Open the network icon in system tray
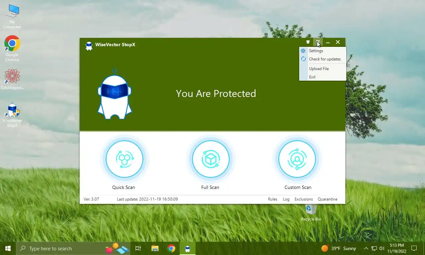The width and height of the screenshot is (425, 255). [x=374, y=248]
